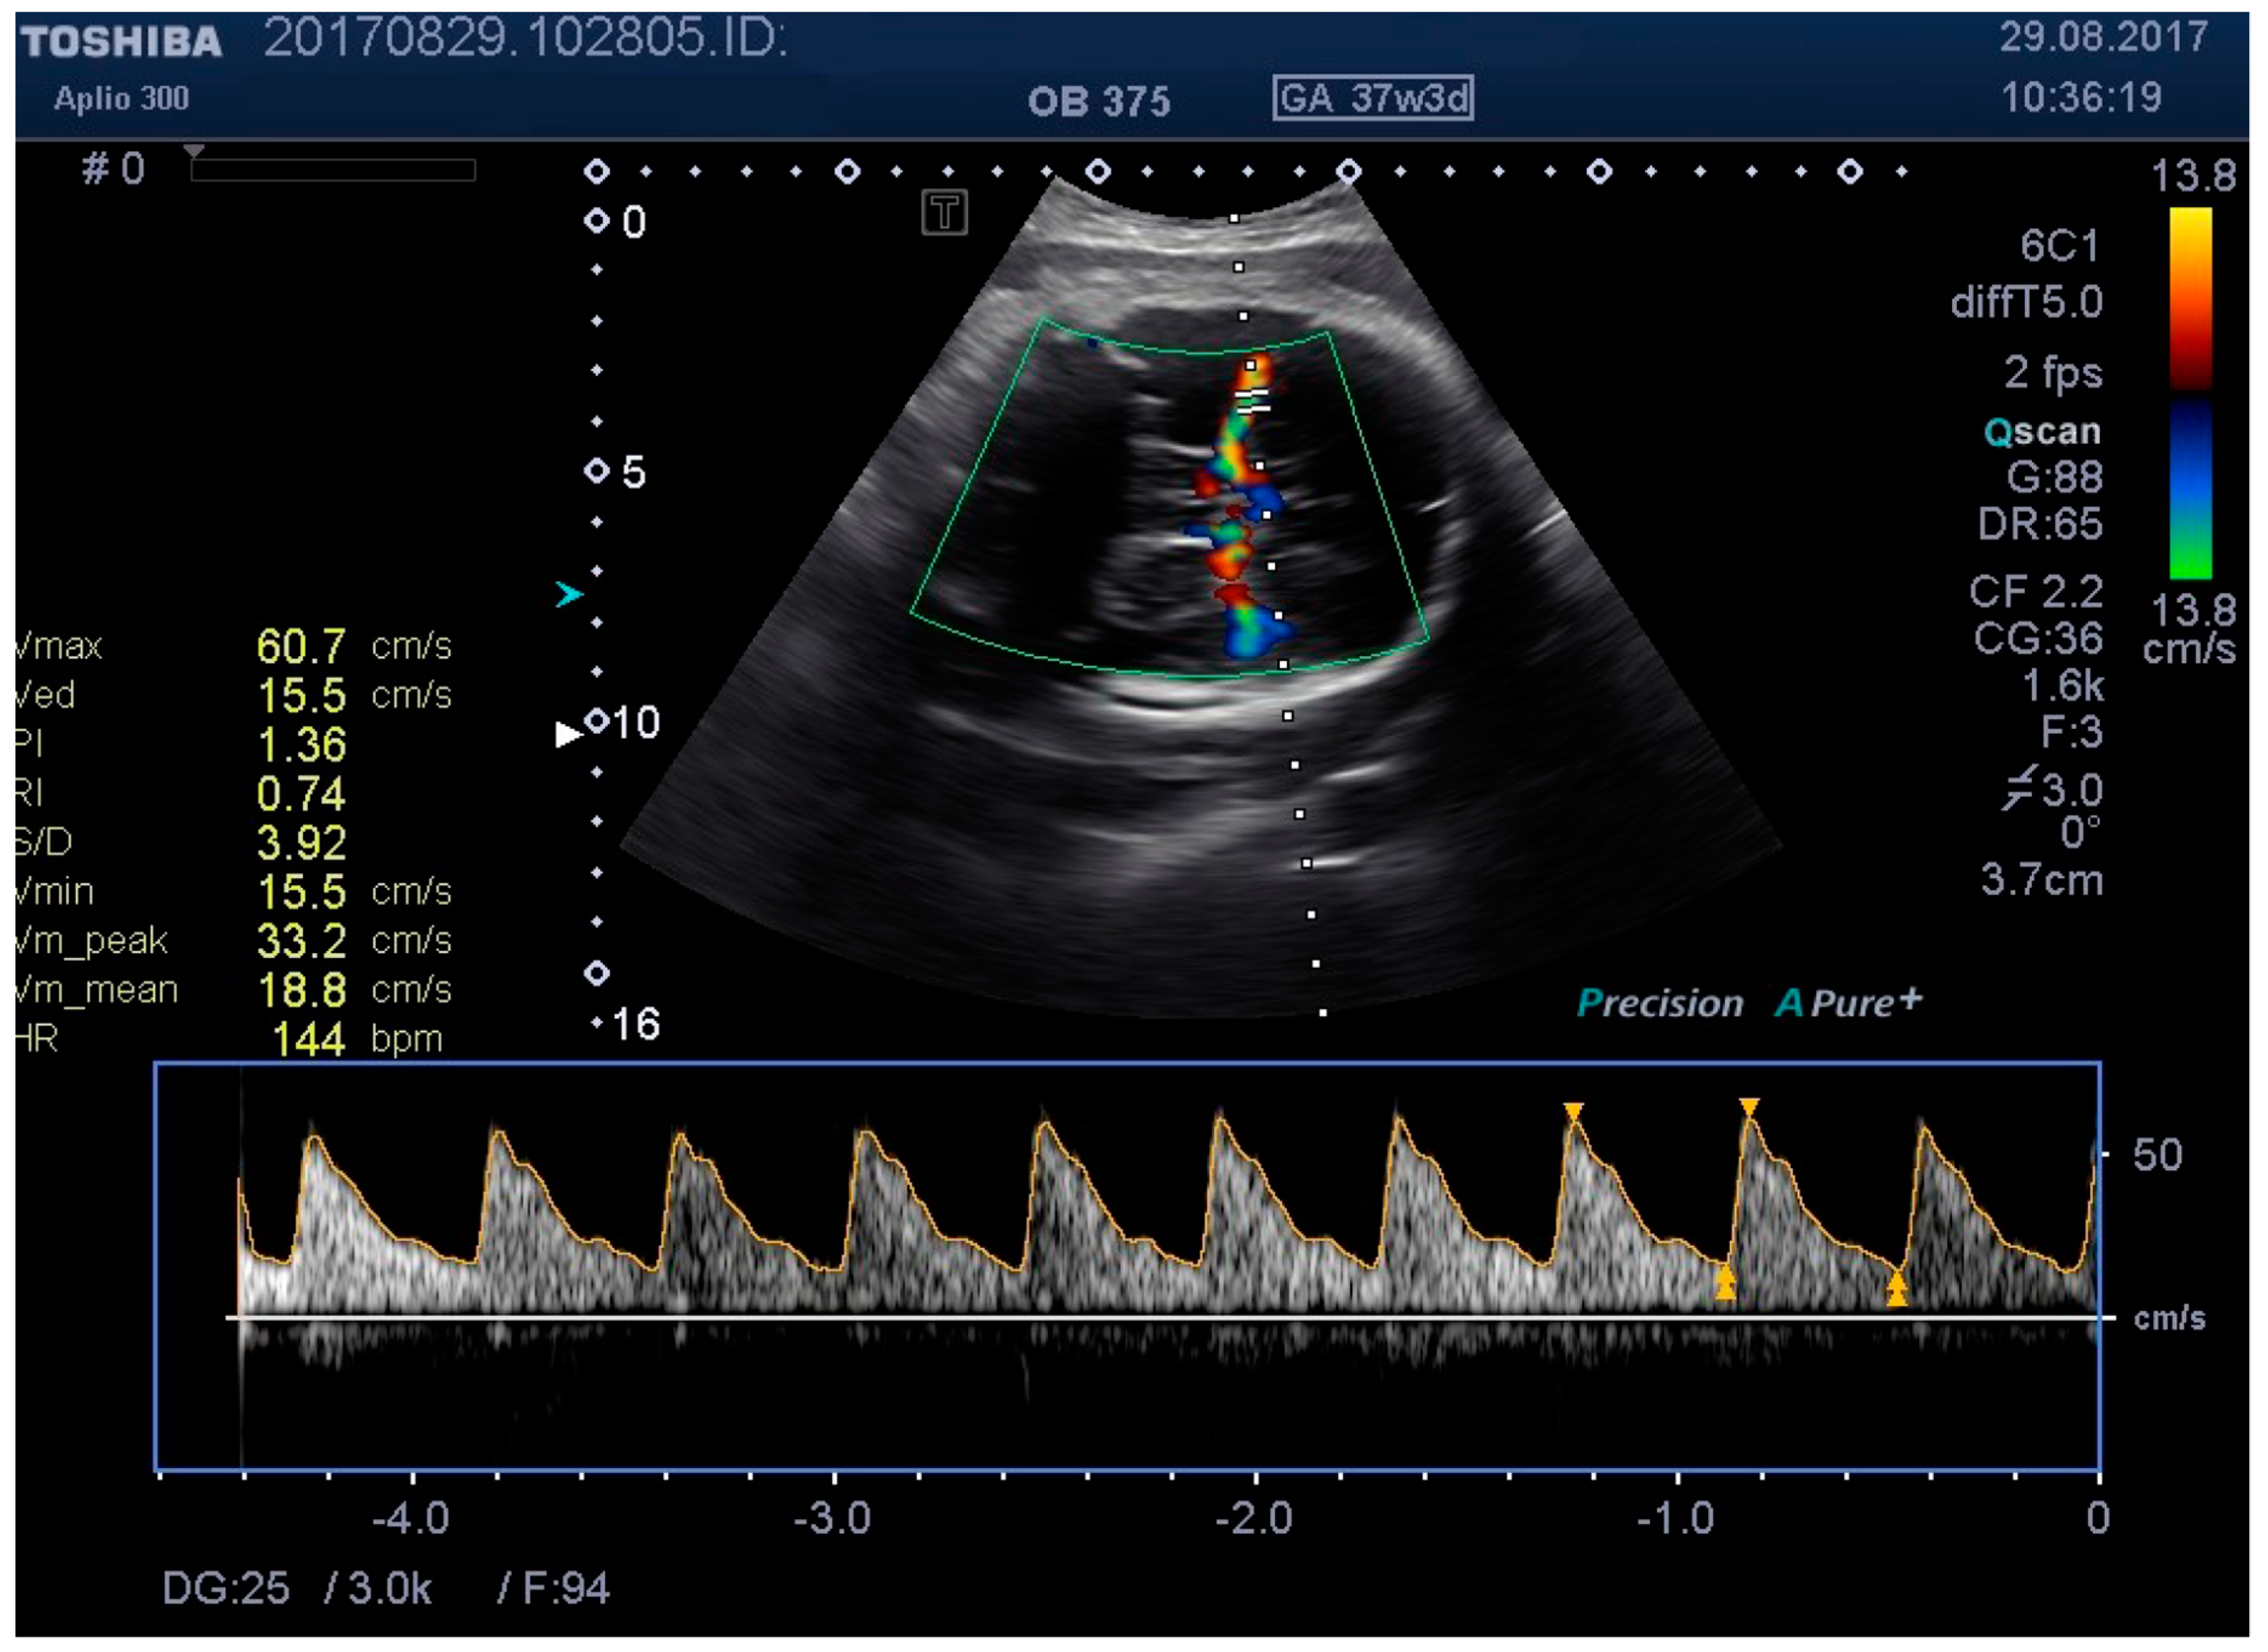This screenshot has height=1652, width=2268.
Task: Click the Precision imaging mode label
Action: [1659, 1003]
